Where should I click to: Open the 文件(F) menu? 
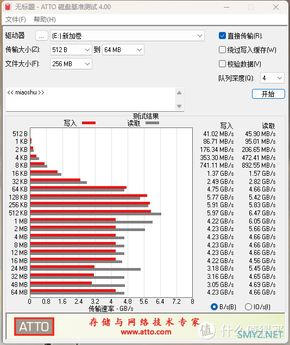tap(15, 20)
